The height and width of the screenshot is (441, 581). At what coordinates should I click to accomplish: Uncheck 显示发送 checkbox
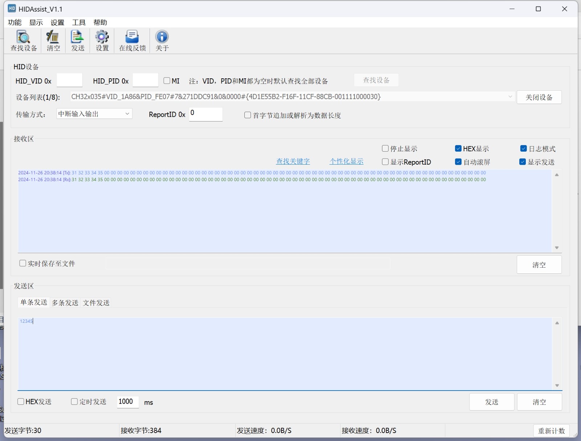point(523,162)
